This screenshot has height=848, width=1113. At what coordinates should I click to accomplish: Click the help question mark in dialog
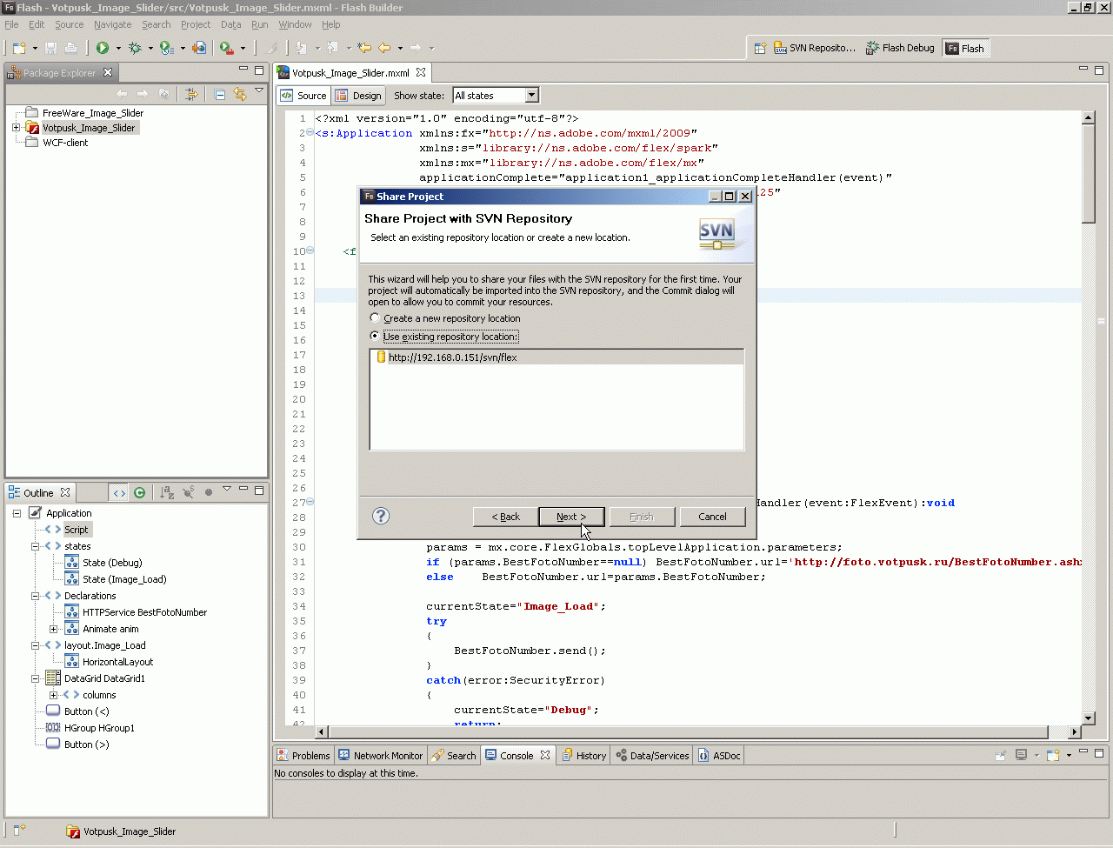pyautogui.click(x=380, y=516)
